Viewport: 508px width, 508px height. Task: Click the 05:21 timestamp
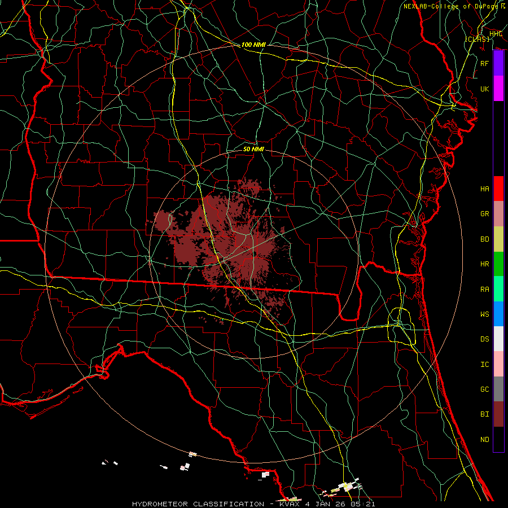click(x=362, y=504)
